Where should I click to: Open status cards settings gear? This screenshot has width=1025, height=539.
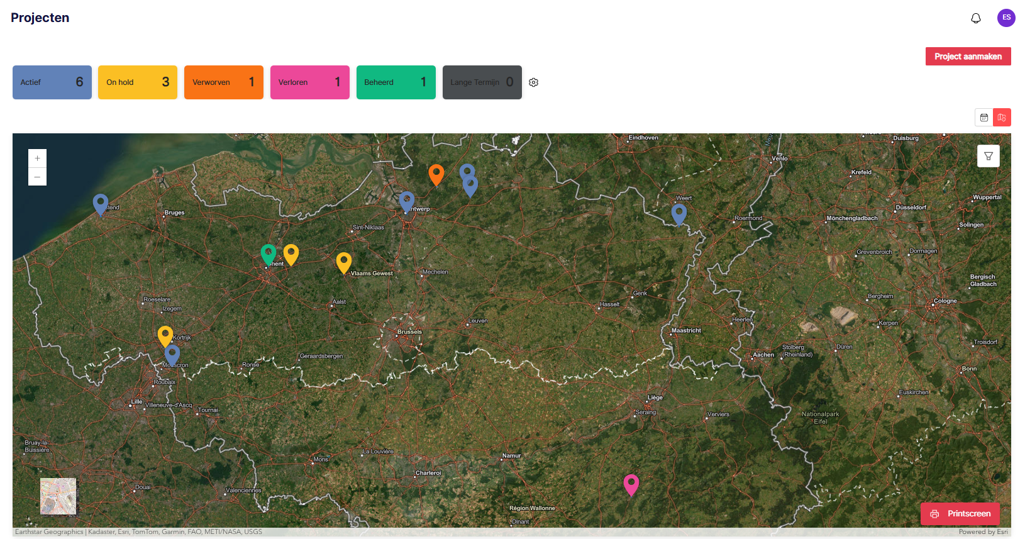[x=534, y=82]
